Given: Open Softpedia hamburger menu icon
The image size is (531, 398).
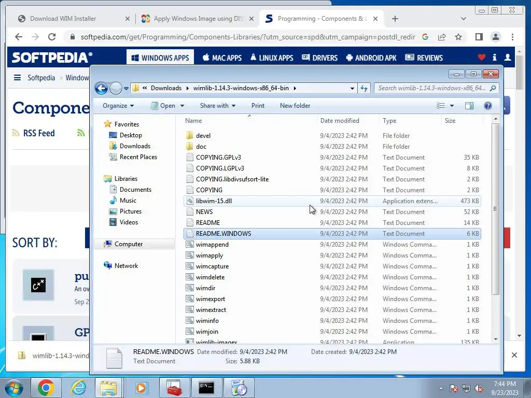Looking at the screenshot, I should point(17,78).
